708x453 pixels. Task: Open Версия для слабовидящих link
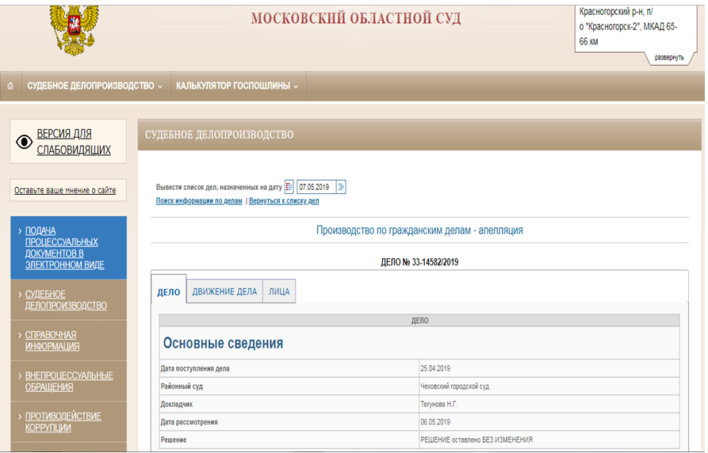[74, 142]
